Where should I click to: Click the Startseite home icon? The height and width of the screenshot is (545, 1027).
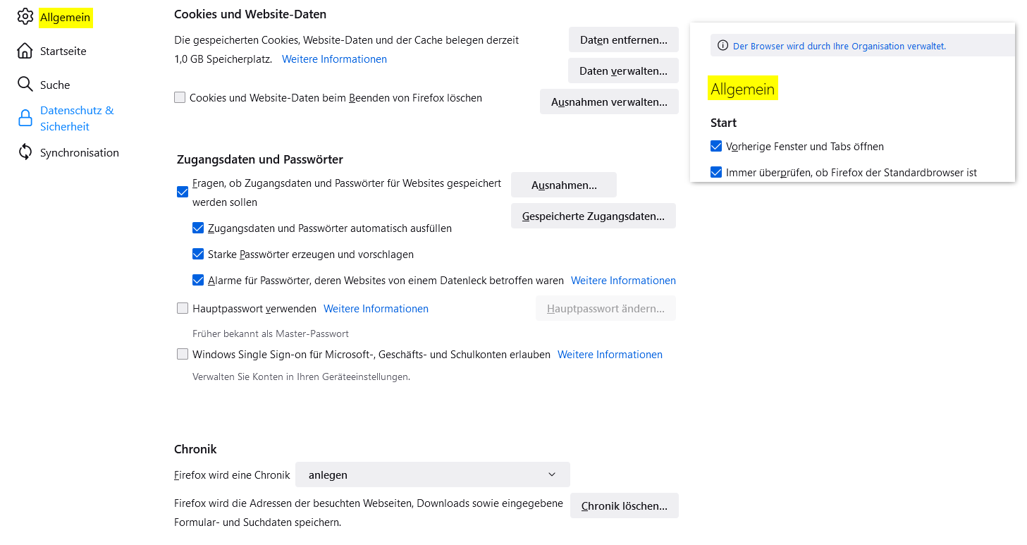[25, 51]
